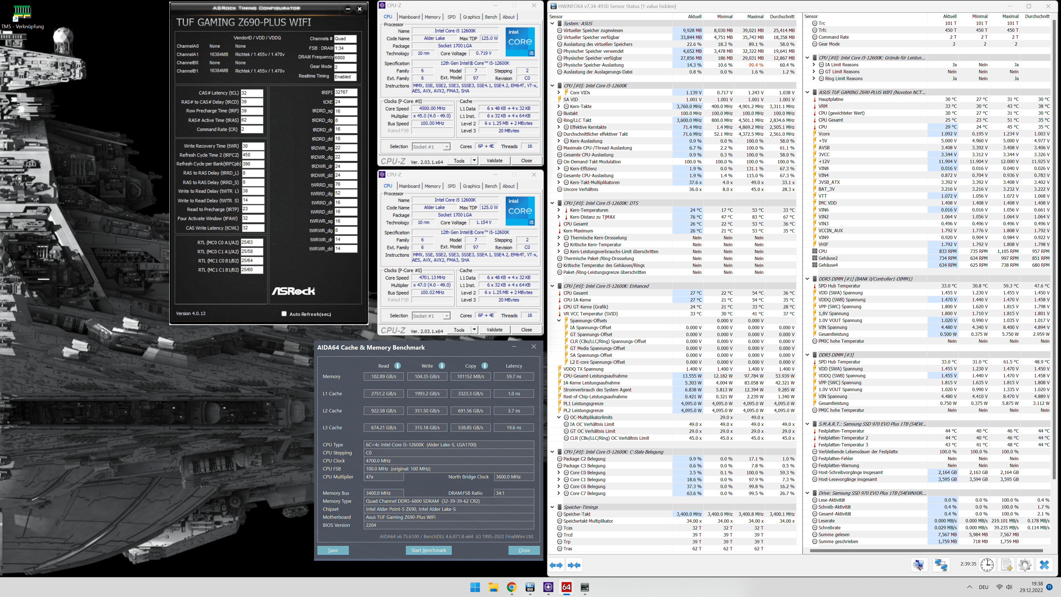Open HWiNFO settings gear icon

(1025, 564)
